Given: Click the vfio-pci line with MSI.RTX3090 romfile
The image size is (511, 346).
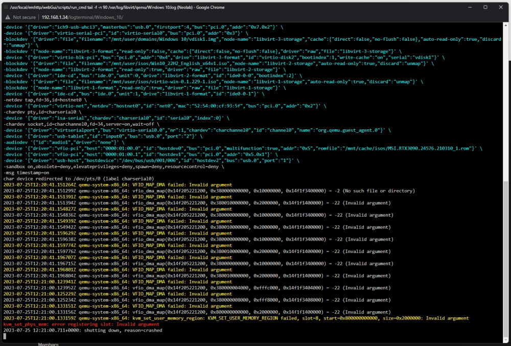Looking at the screenshot, I should pos(243,148).
